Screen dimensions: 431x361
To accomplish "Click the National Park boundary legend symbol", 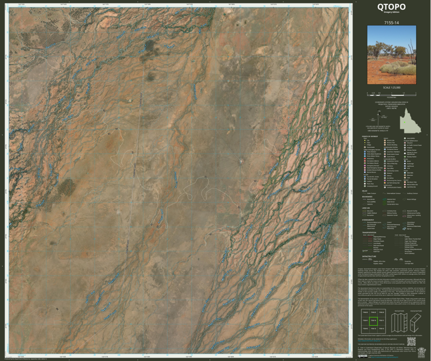I will 384,199.
